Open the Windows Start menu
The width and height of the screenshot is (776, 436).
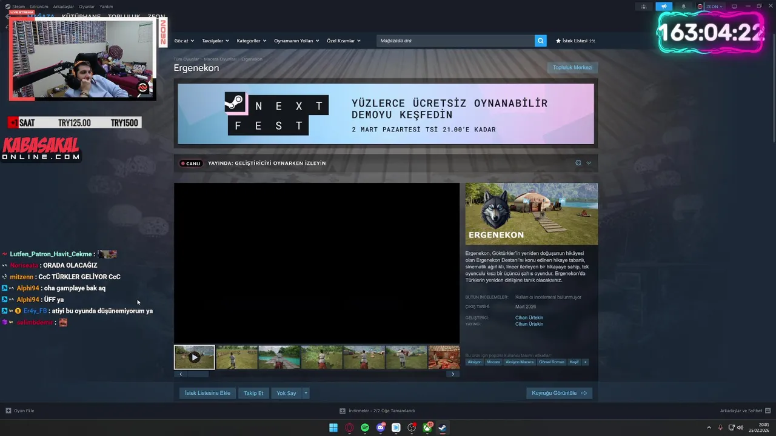pyautogui.click(x=333, y=428)
